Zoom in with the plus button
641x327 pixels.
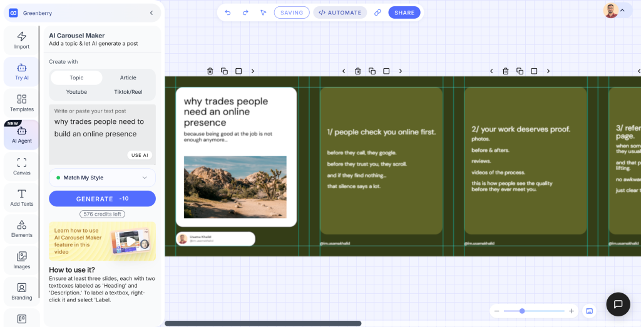click(x=572, y=311)
